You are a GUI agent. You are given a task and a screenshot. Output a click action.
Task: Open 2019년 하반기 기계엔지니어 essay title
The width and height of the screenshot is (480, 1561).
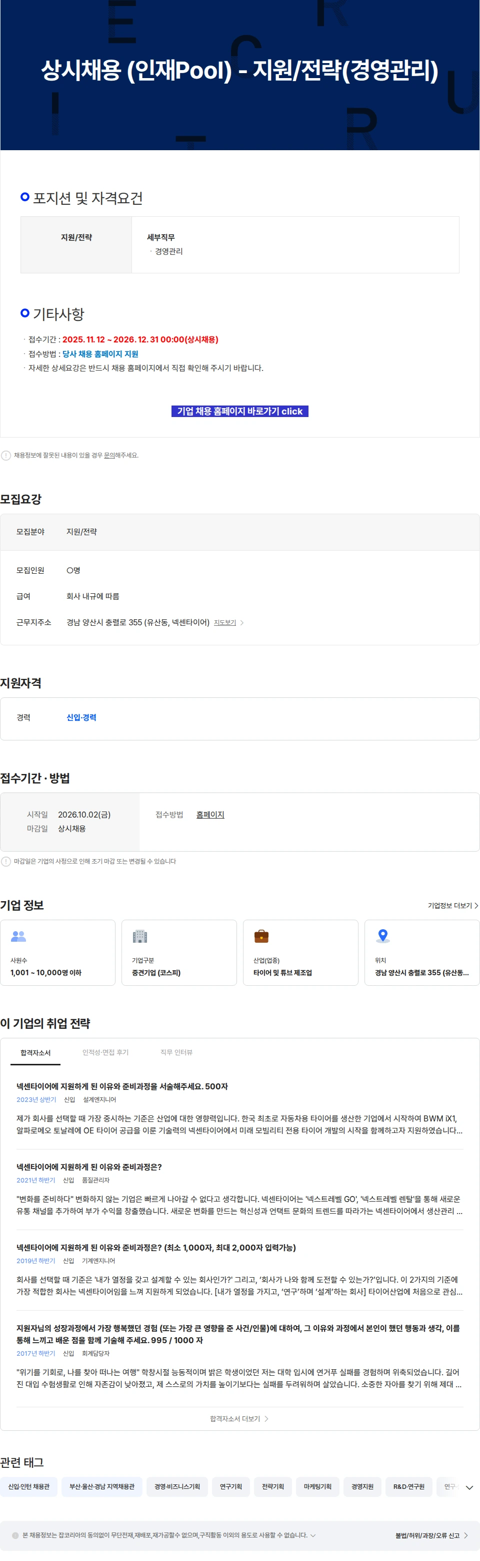click(x=156, y=1248)
